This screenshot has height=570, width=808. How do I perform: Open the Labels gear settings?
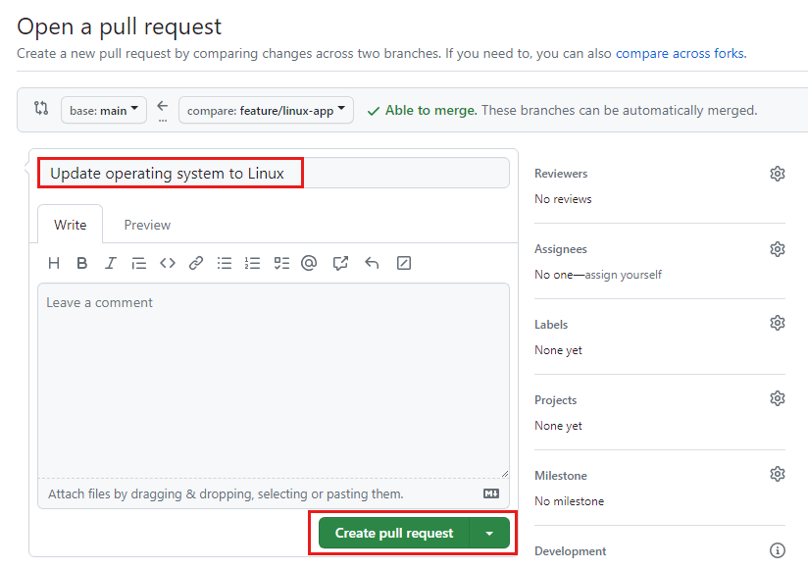click(777, 323)
